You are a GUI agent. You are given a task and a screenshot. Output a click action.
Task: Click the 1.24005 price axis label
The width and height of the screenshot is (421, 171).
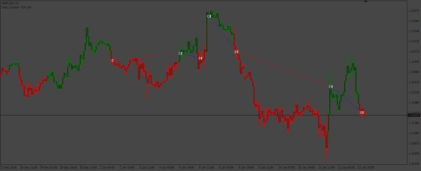414,21
